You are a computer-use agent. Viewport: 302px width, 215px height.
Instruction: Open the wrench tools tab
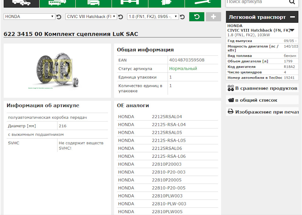[203, 3]
